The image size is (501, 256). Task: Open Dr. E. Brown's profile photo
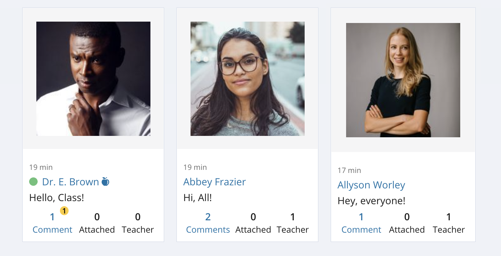click(93, 79)
